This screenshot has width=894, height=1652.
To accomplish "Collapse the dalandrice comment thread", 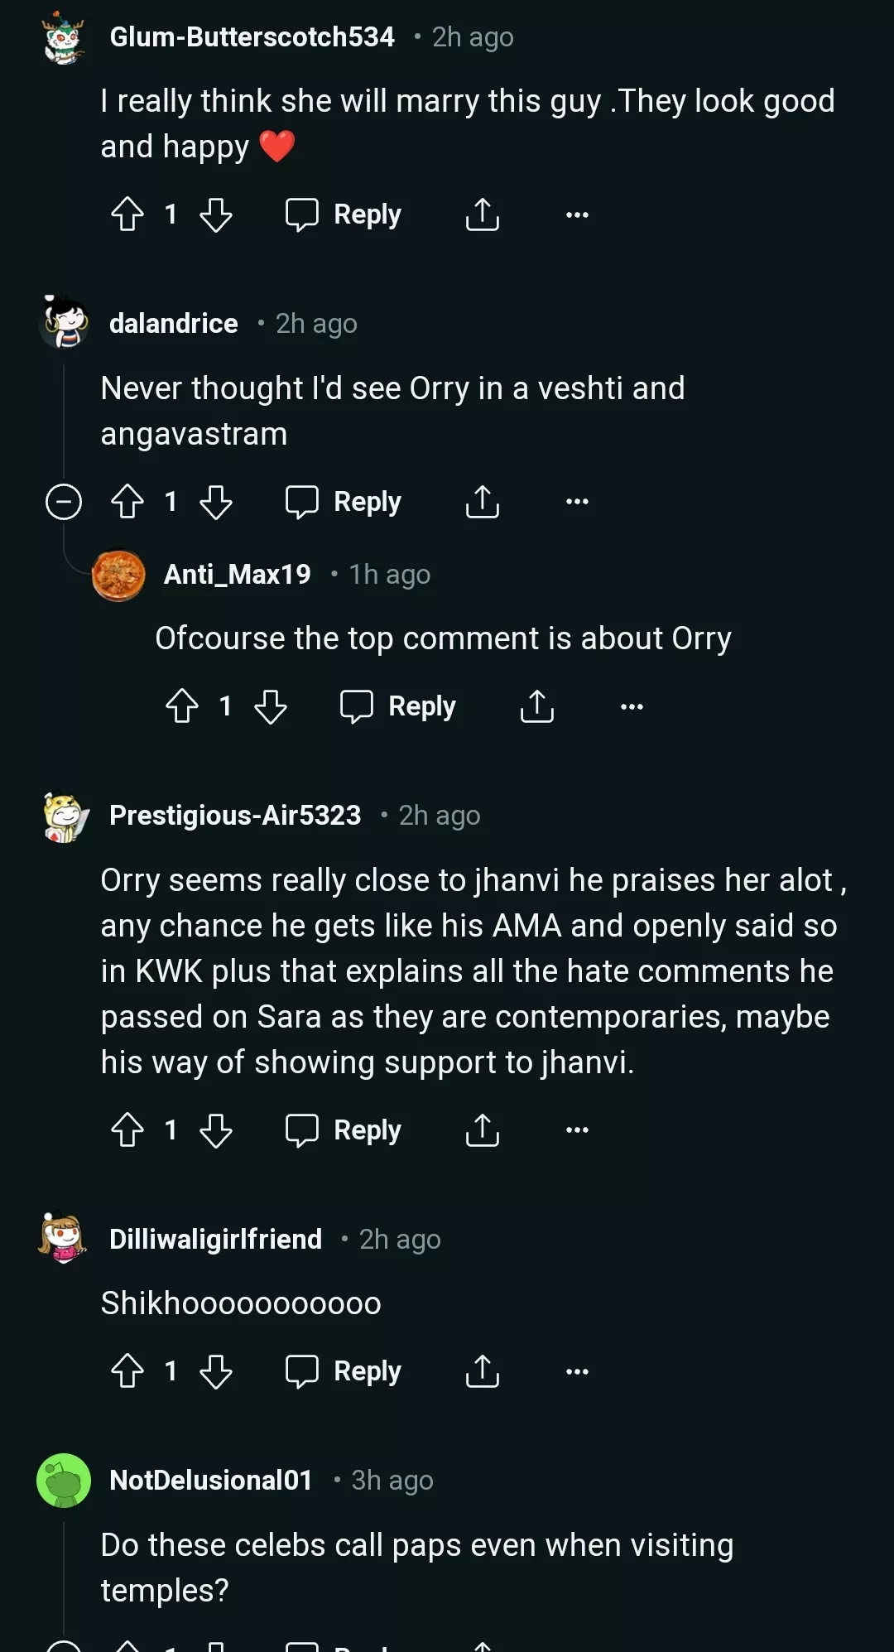I will click(64, 502).
